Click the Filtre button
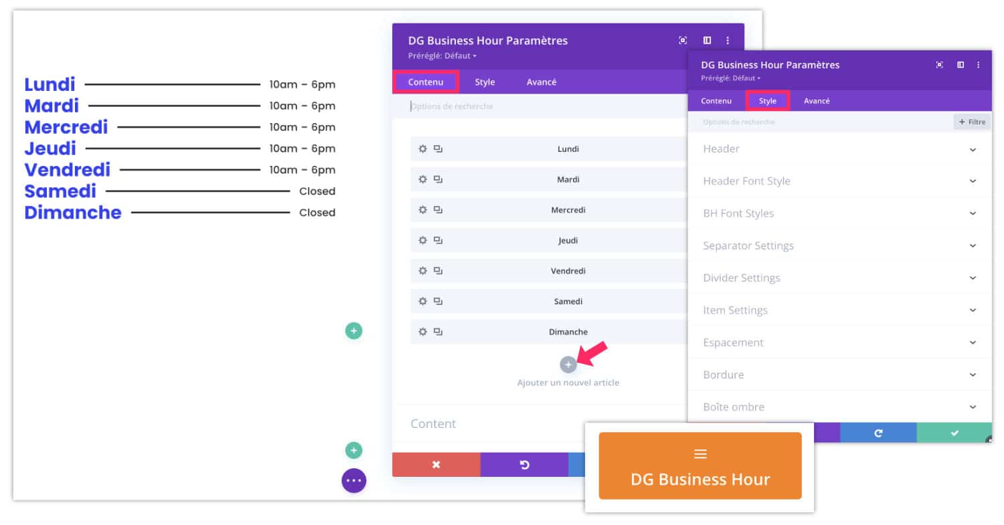Viewport: 1004px width, 525px height. (972, 122)
